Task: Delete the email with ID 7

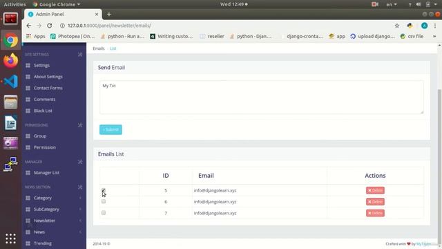Action: (x=375, y=213)
